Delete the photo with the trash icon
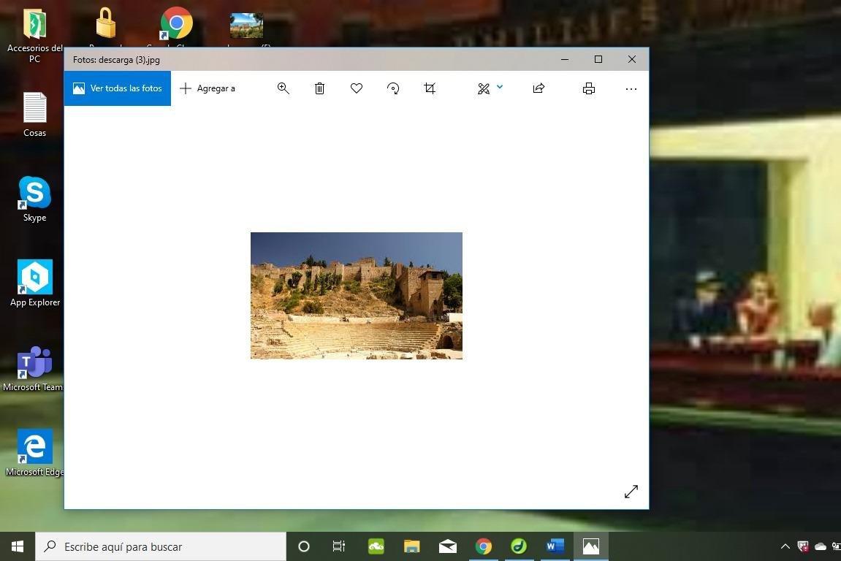Image resolution: width=841 pixels, height=561 pixels. [x=319, y=88]
